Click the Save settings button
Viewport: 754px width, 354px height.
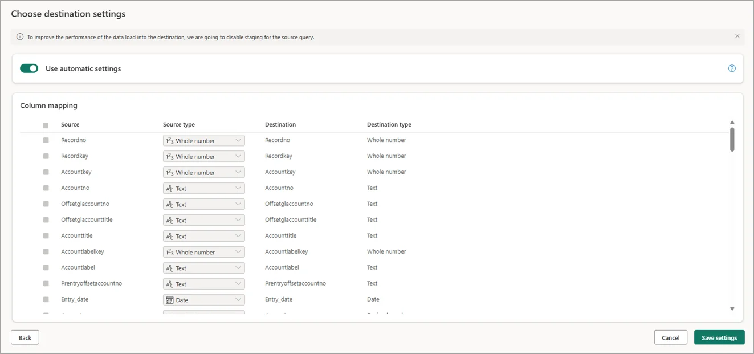(x=719, y=337)
